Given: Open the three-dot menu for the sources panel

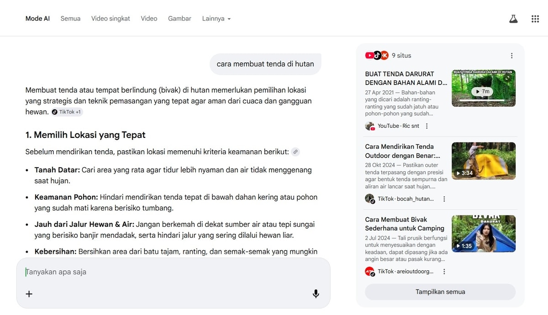Looking at the screenshot, I should (x=511, y=55).
